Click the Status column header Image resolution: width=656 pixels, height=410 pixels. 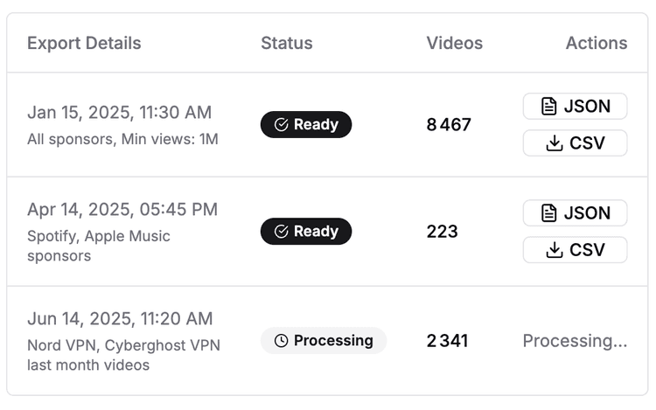pyautogui.click(x=287, y=43)
